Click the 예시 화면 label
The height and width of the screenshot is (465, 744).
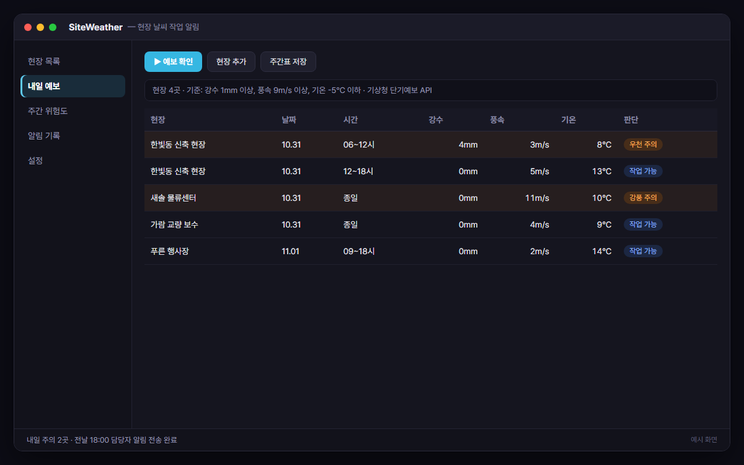(x=704, y=440)
